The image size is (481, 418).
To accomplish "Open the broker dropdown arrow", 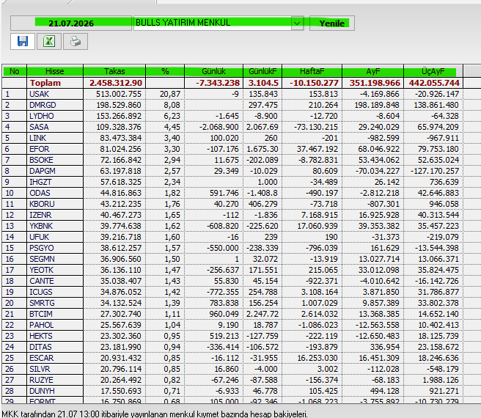I will (297, 23).
